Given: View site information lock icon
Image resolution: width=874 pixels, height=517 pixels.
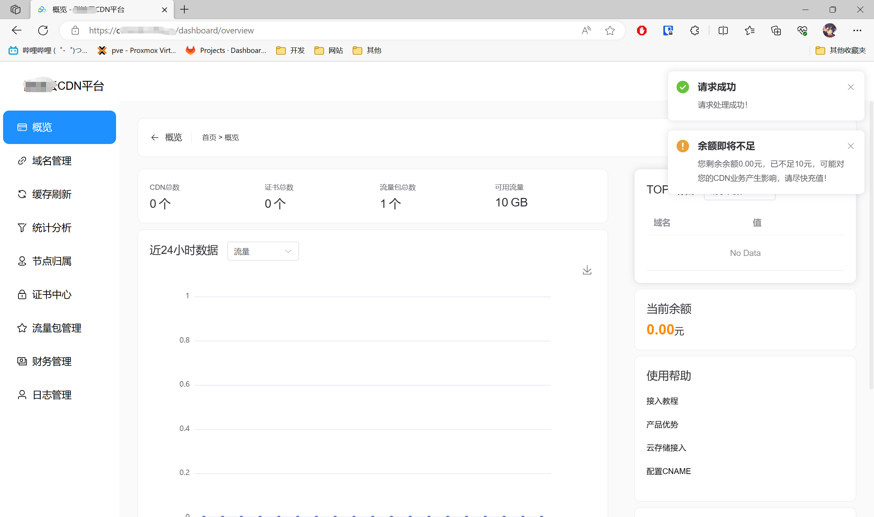Looking at the screenshot, I should pyautogui.click(x=75, y=30).
